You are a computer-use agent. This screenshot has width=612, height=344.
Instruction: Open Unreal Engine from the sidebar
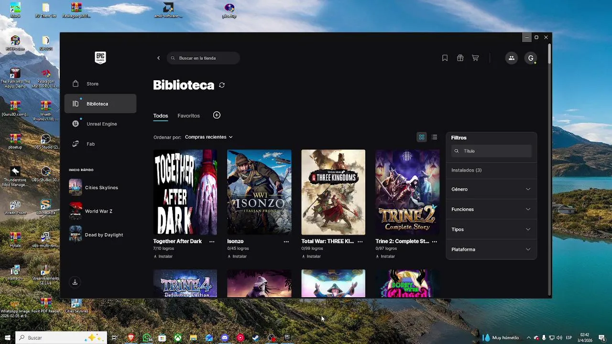point(100,124)
